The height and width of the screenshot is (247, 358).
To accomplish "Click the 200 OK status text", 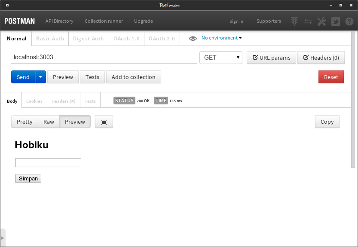I will click(143, 101).
